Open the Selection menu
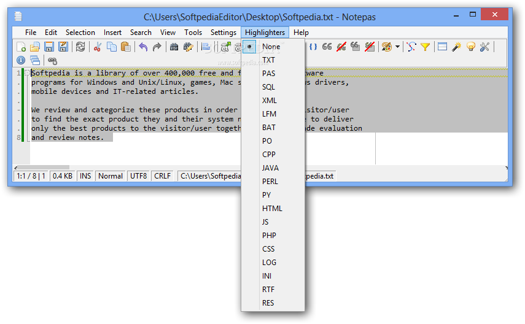The image size is (525, 324). [x=80, y=33]
